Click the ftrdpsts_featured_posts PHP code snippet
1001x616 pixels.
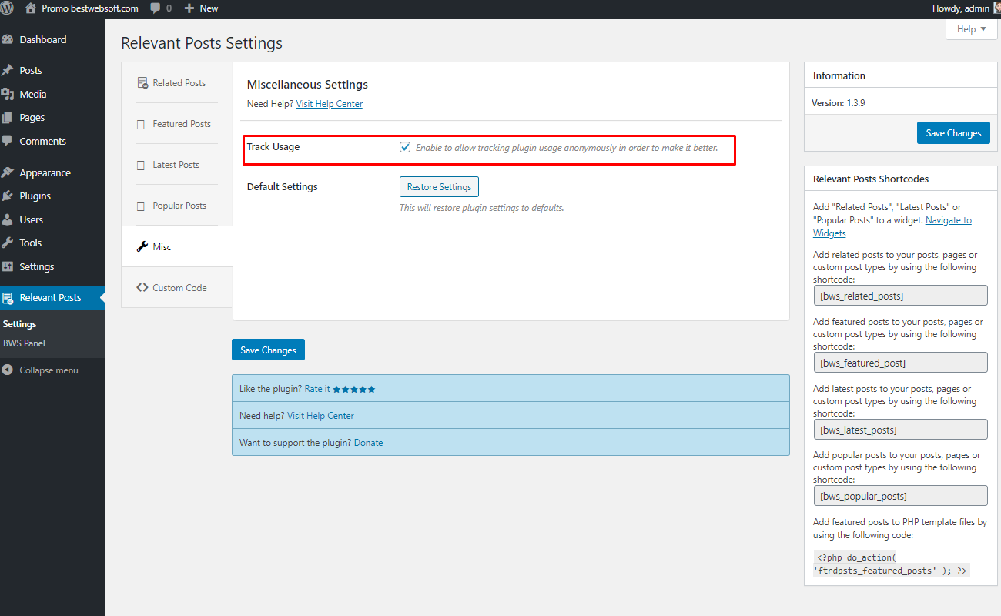point(891,564)
